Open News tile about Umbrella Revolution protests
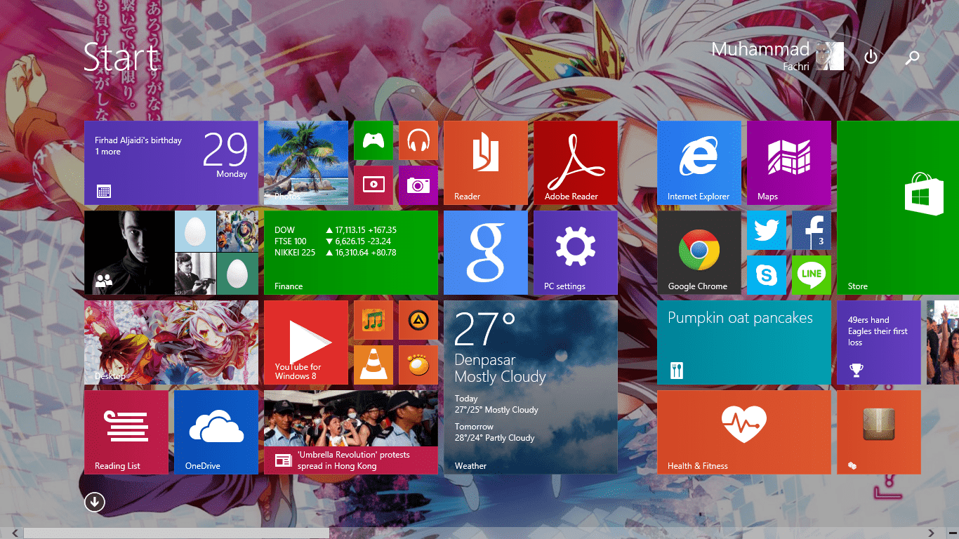Image resolution: width=959 pixels, height=539 pixels. (350, 432)
